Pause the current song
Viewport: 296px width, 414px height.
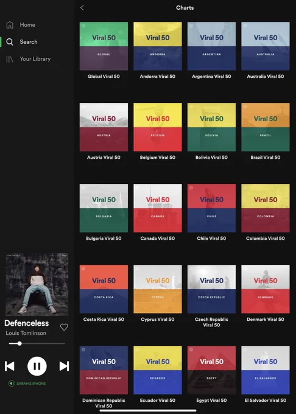click(37, 367)
